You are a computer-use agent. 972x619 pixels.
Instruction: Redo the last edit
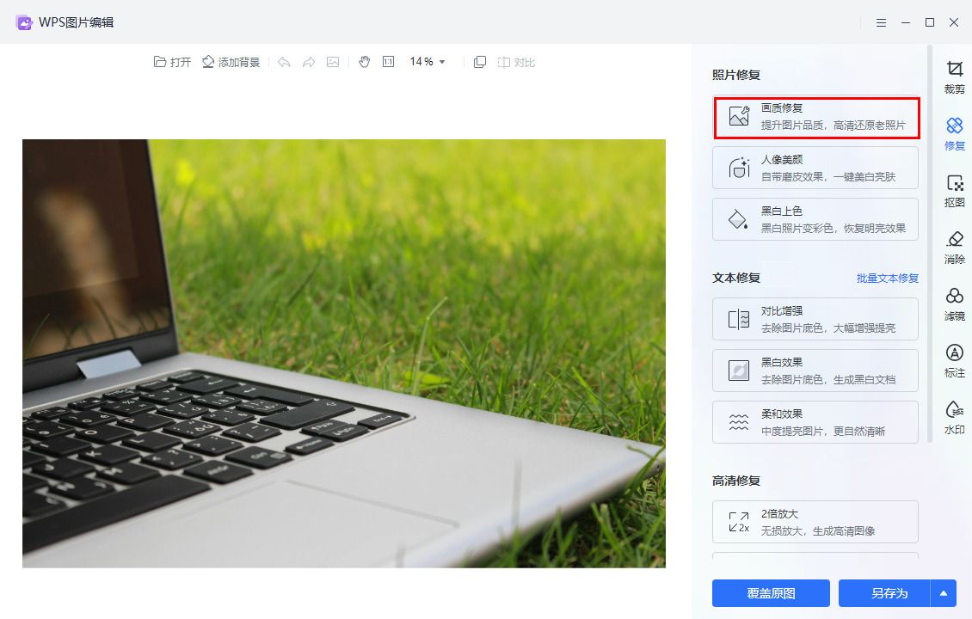coord(308,62)
